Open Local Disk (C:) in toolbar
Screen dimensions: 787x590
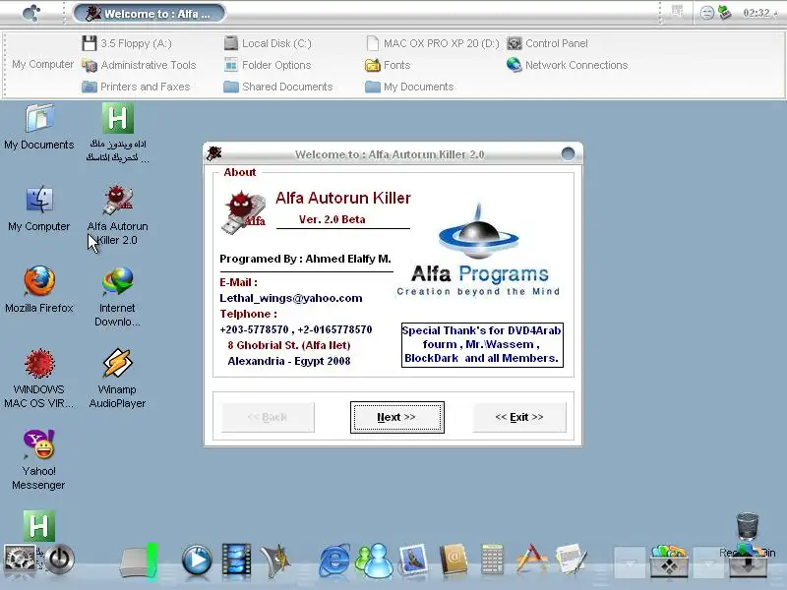[x=268, y=43]
